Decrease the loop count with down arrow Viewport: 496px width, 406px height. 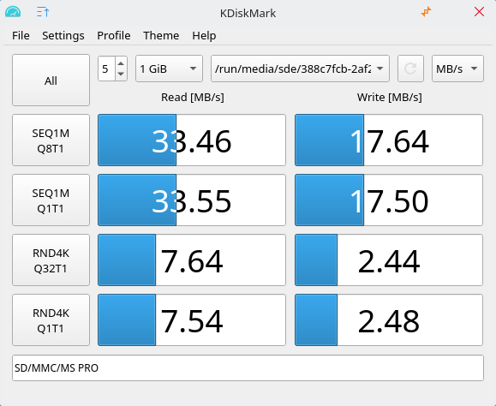[x=121, y=74]
